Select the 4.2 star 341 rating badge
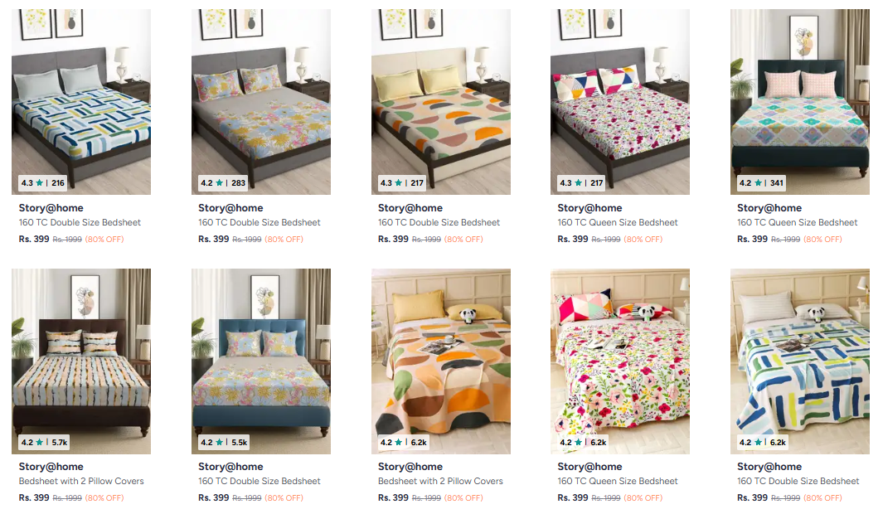883x514 pixels. [x=761, y=183]
